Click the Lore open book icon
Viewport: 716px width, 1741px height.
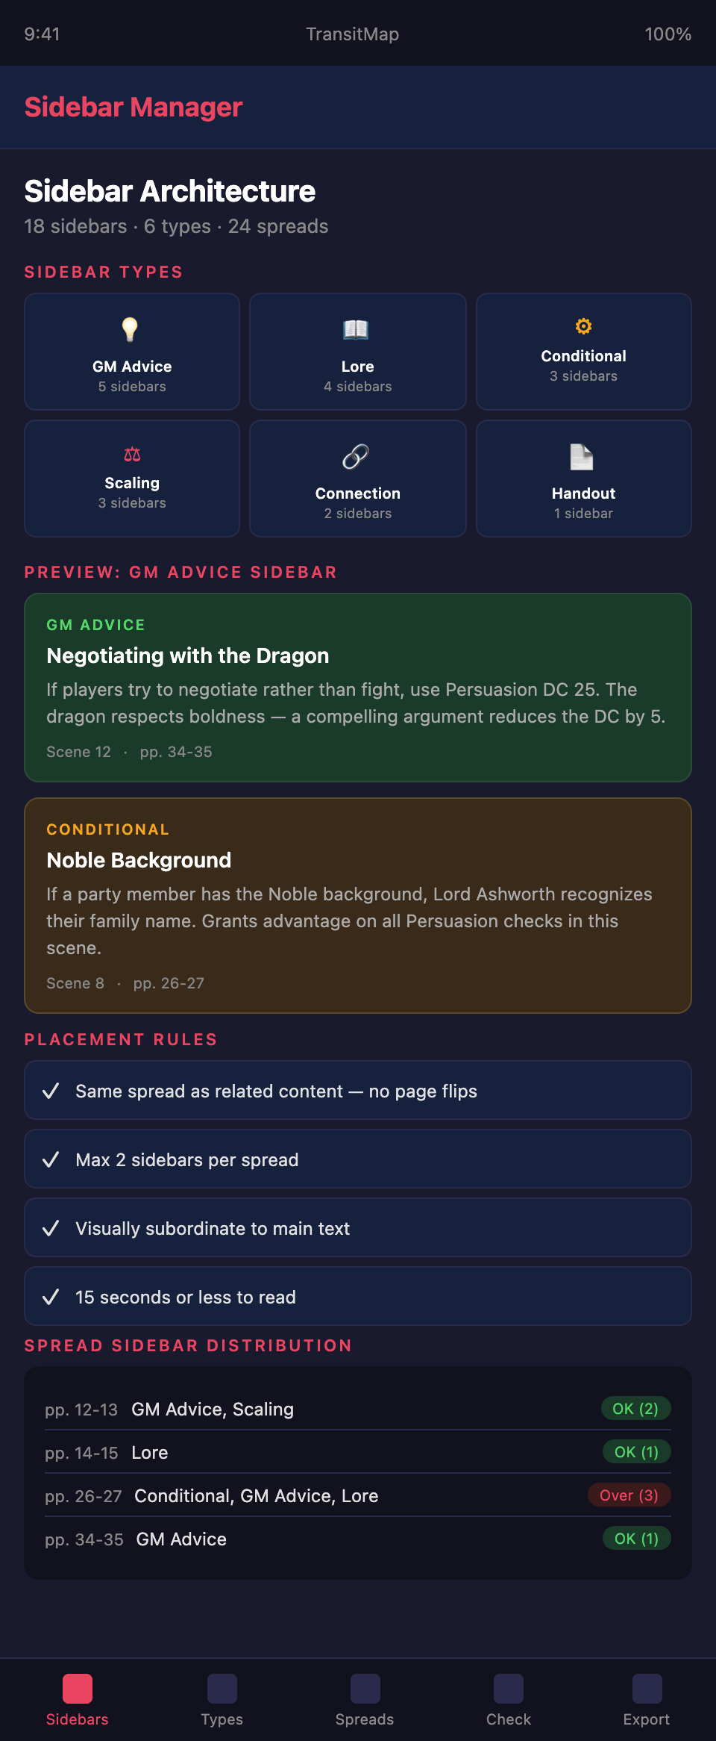[356, 329]
